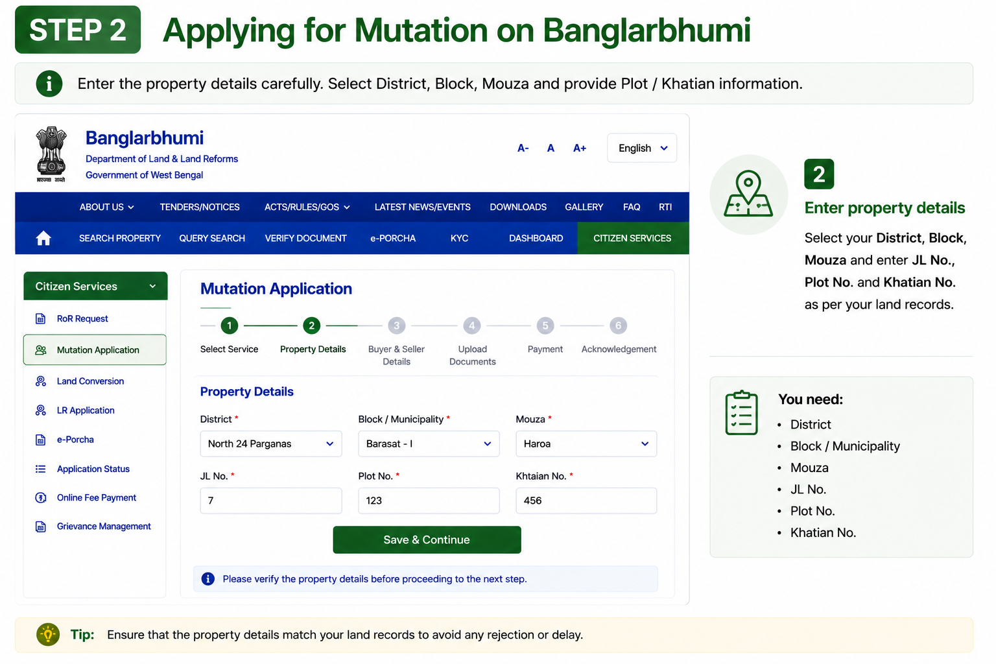Open the FAQ menu item
Screen dimensions: 996x664
[632, 207]
